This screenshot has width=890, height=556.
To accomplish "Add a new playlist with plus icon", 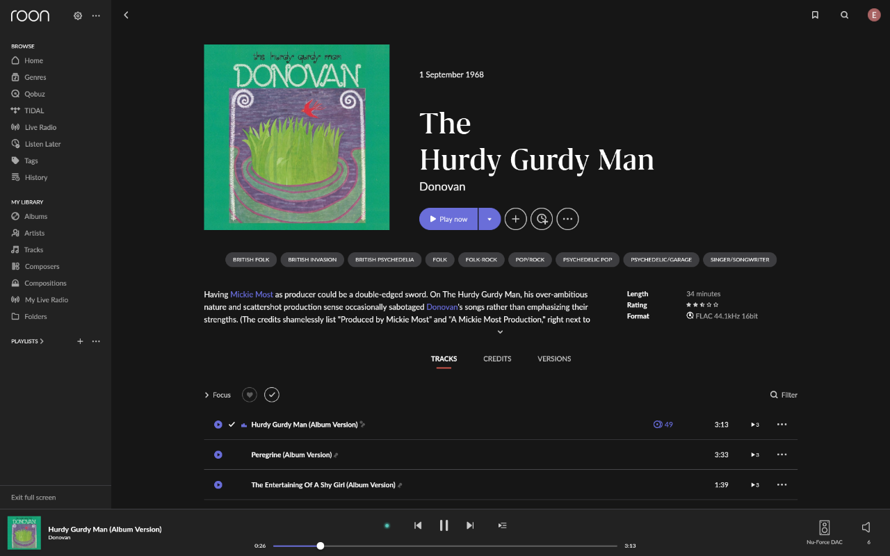I will pos(80,341).
